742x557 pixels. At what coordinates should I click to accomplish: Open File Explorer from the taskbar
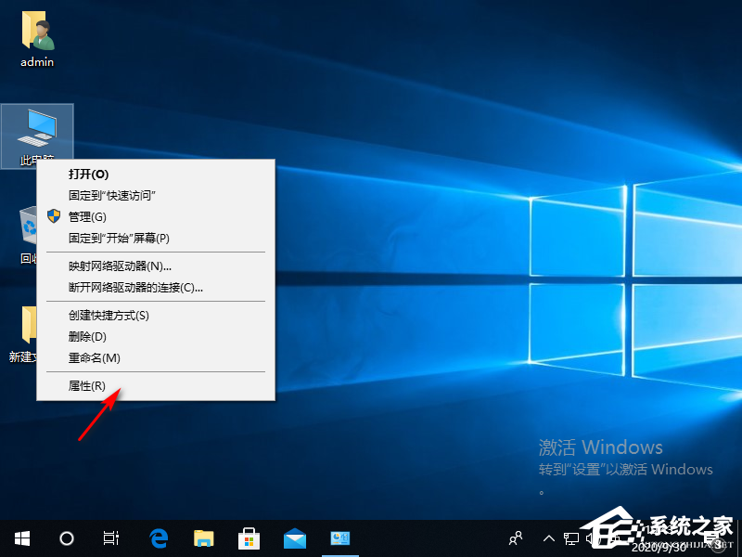(203, 538)
